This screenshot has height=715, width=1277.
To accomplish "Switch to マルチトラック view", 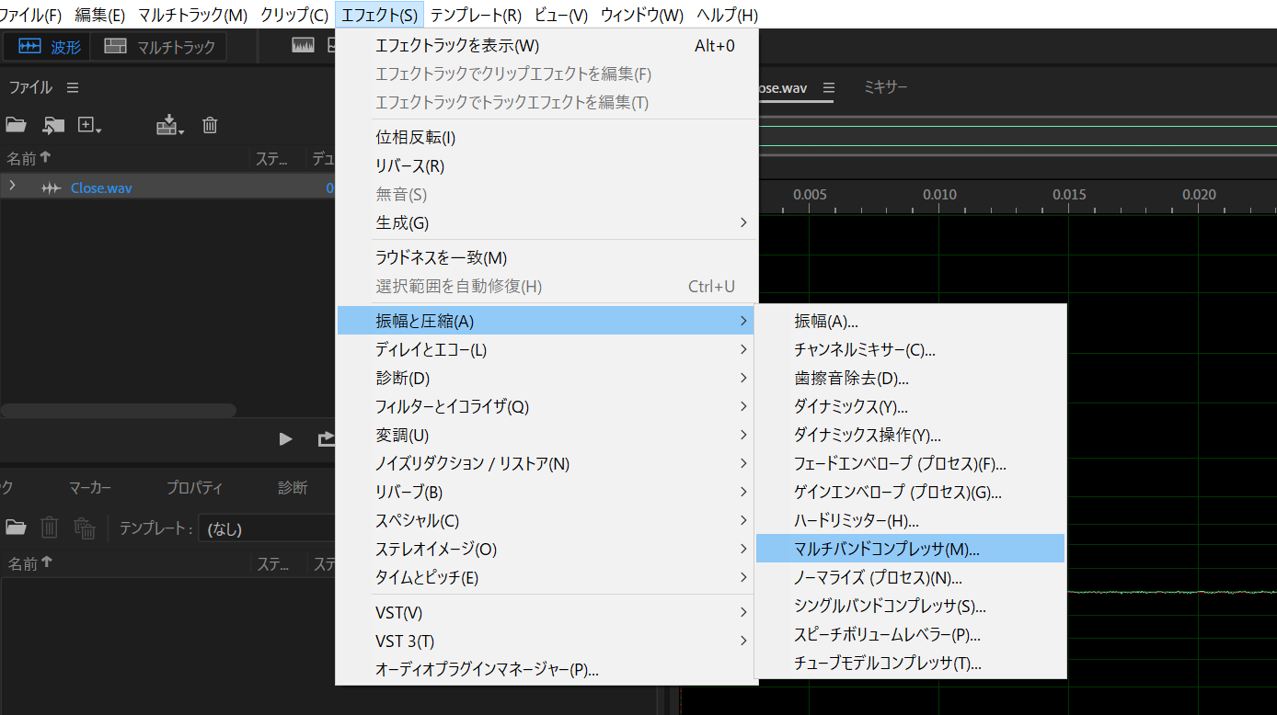I will (x=159, y=47).
